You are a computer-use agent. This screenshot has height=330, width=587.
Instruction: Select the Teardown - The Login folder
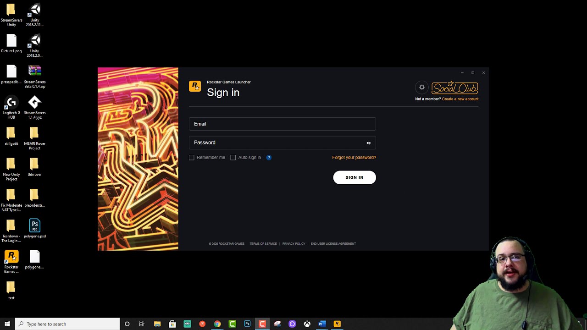tap(11, 231)
